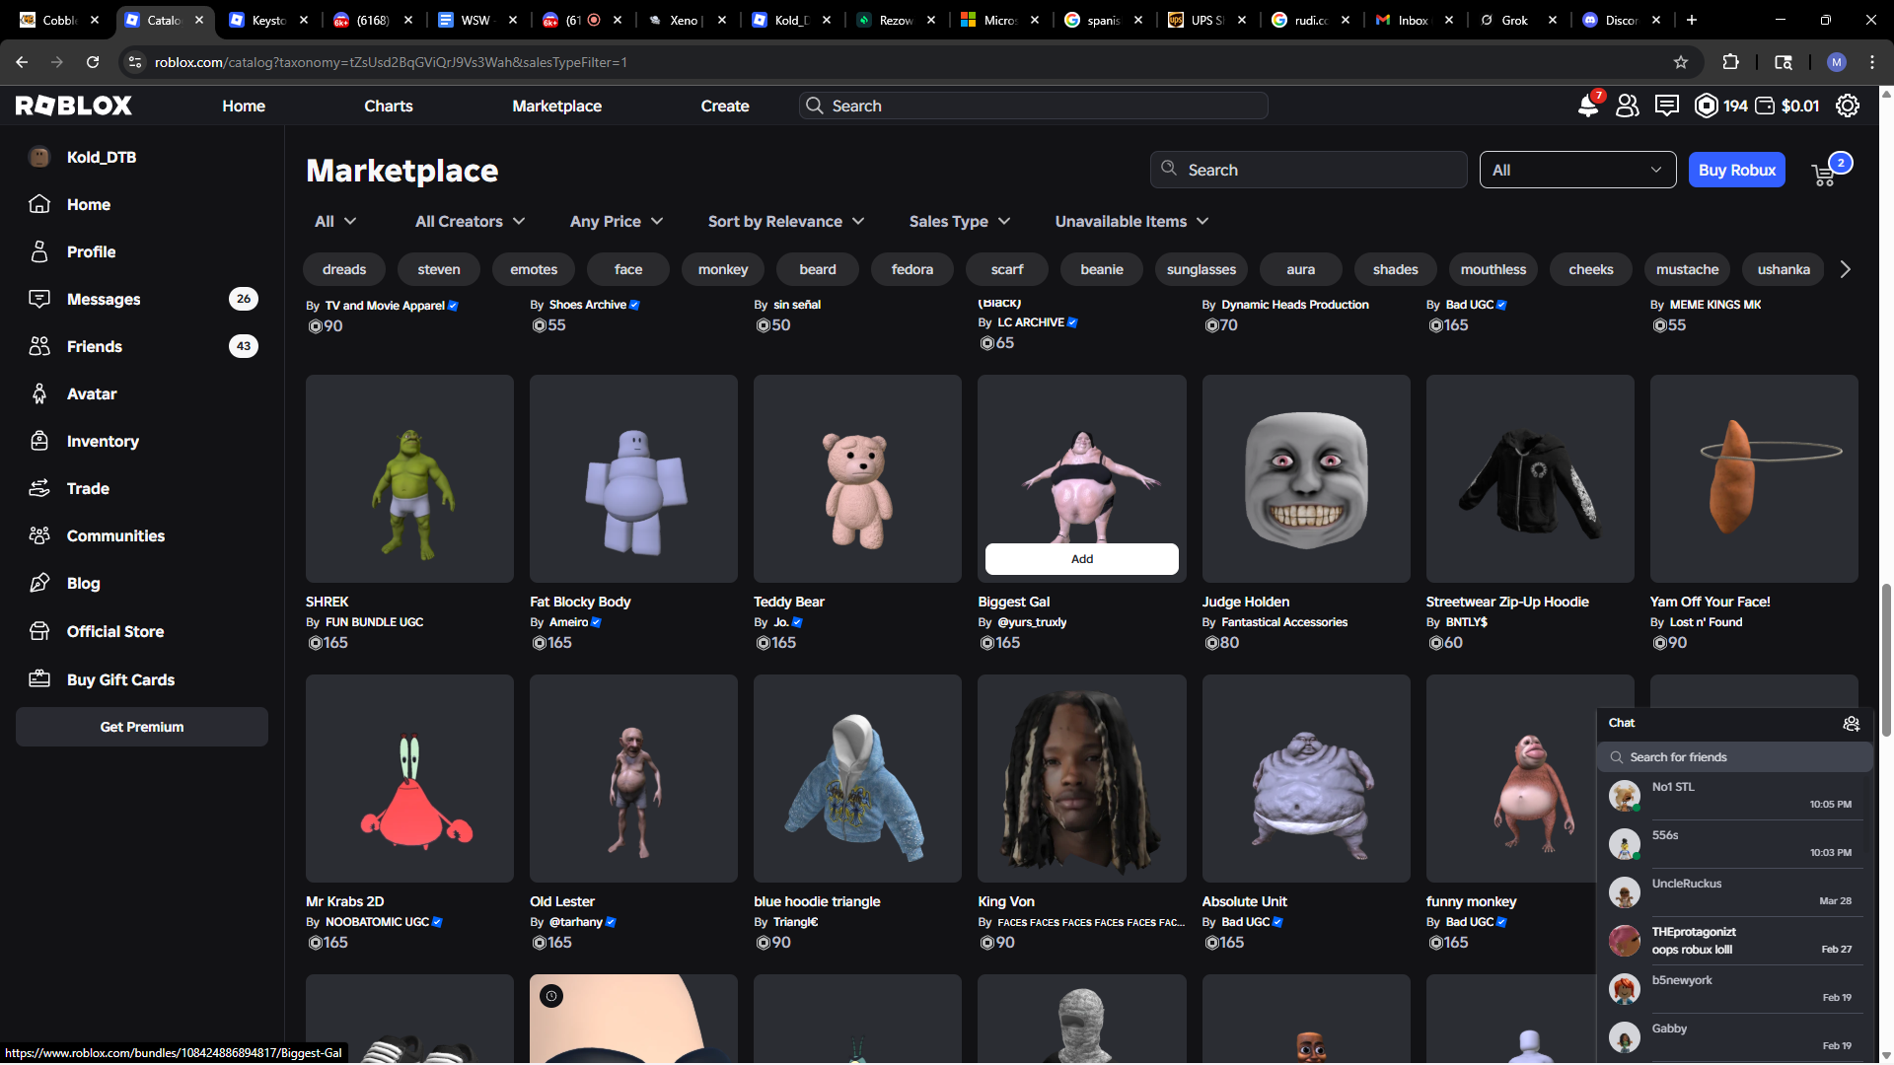1894x1065 pixels.
Task: Open the Judge Holden item thumbnail
Action: (x=1306, y=478)
